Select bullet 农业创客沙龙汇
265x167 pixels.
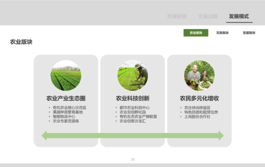point(132,121)
